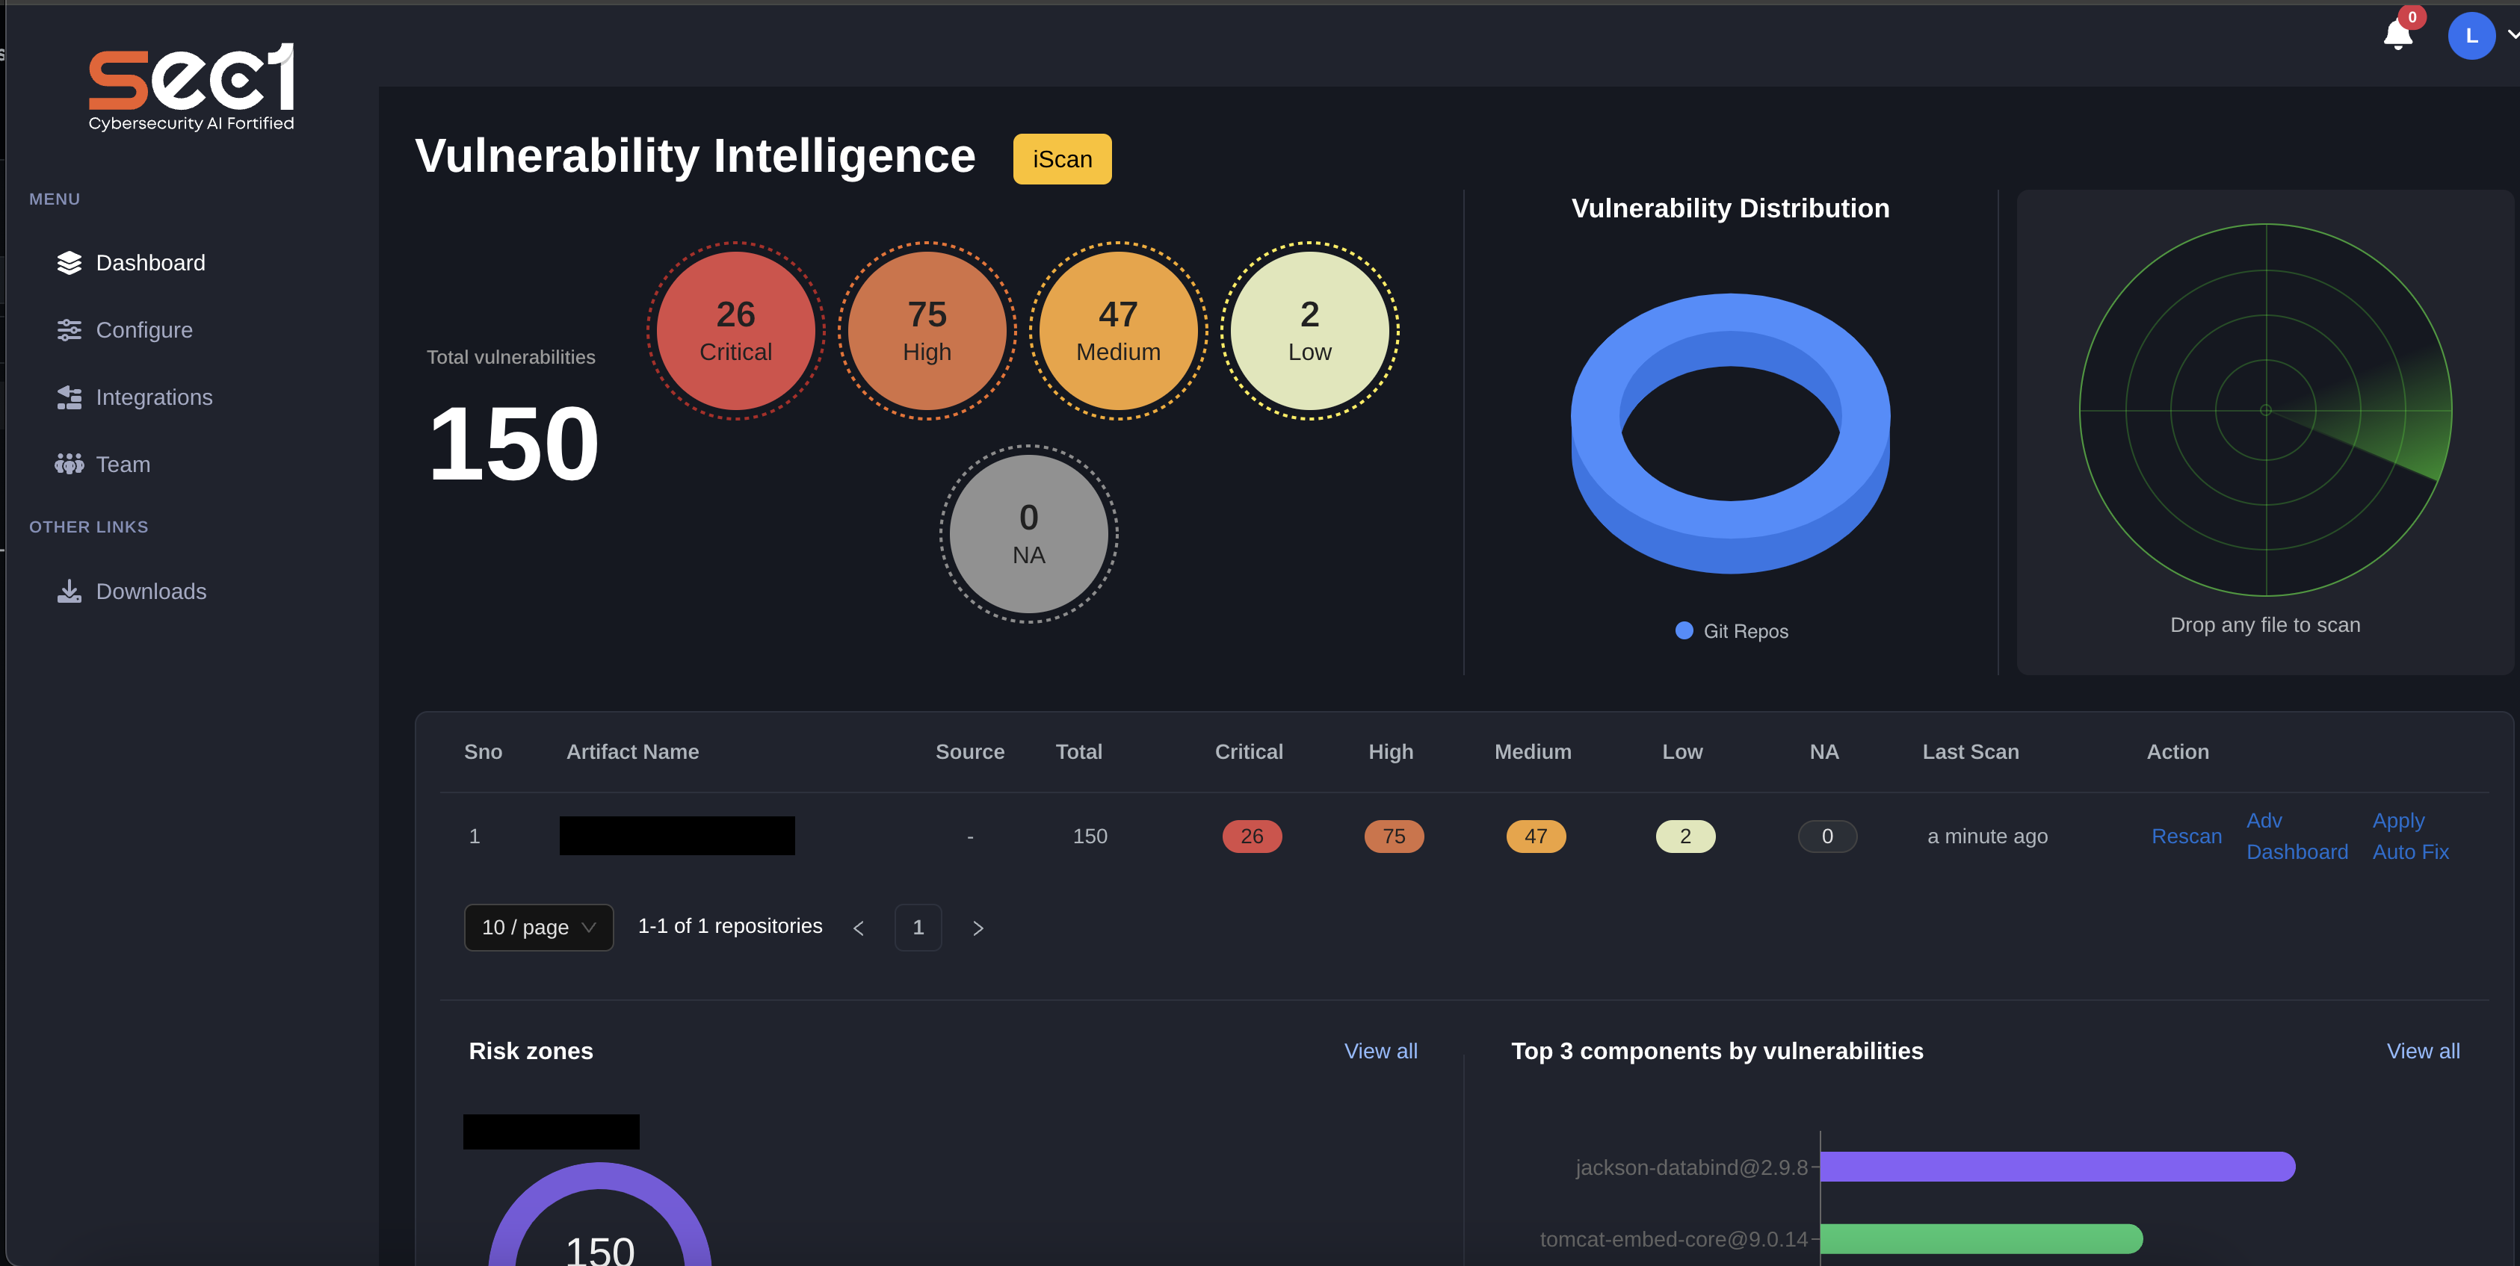
Task: Click the user avatar L
Action: pos(2471,36)
